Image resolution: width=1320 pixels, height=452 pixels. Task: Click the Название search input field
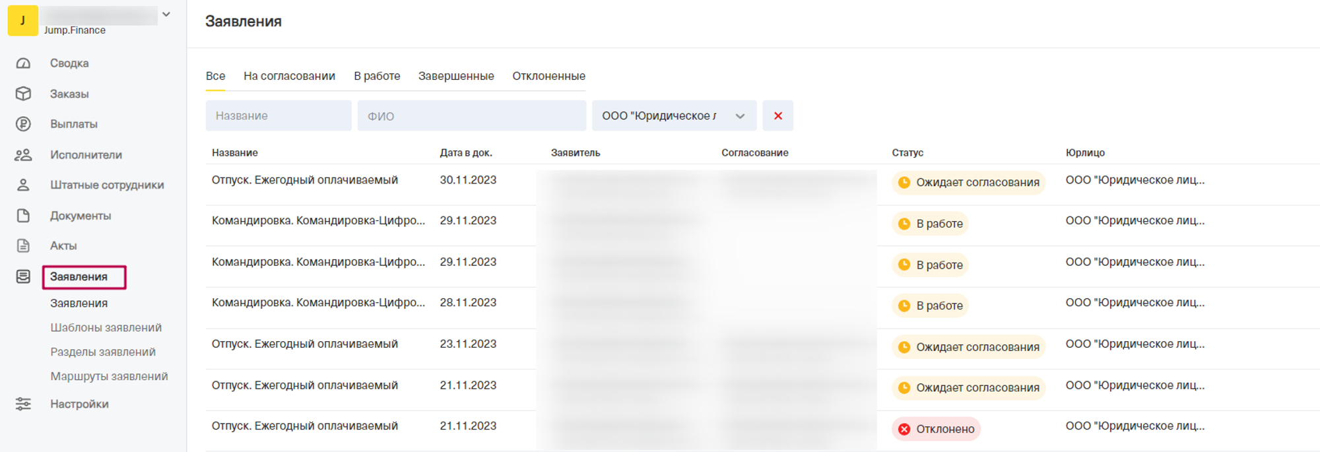pos(279,116)
